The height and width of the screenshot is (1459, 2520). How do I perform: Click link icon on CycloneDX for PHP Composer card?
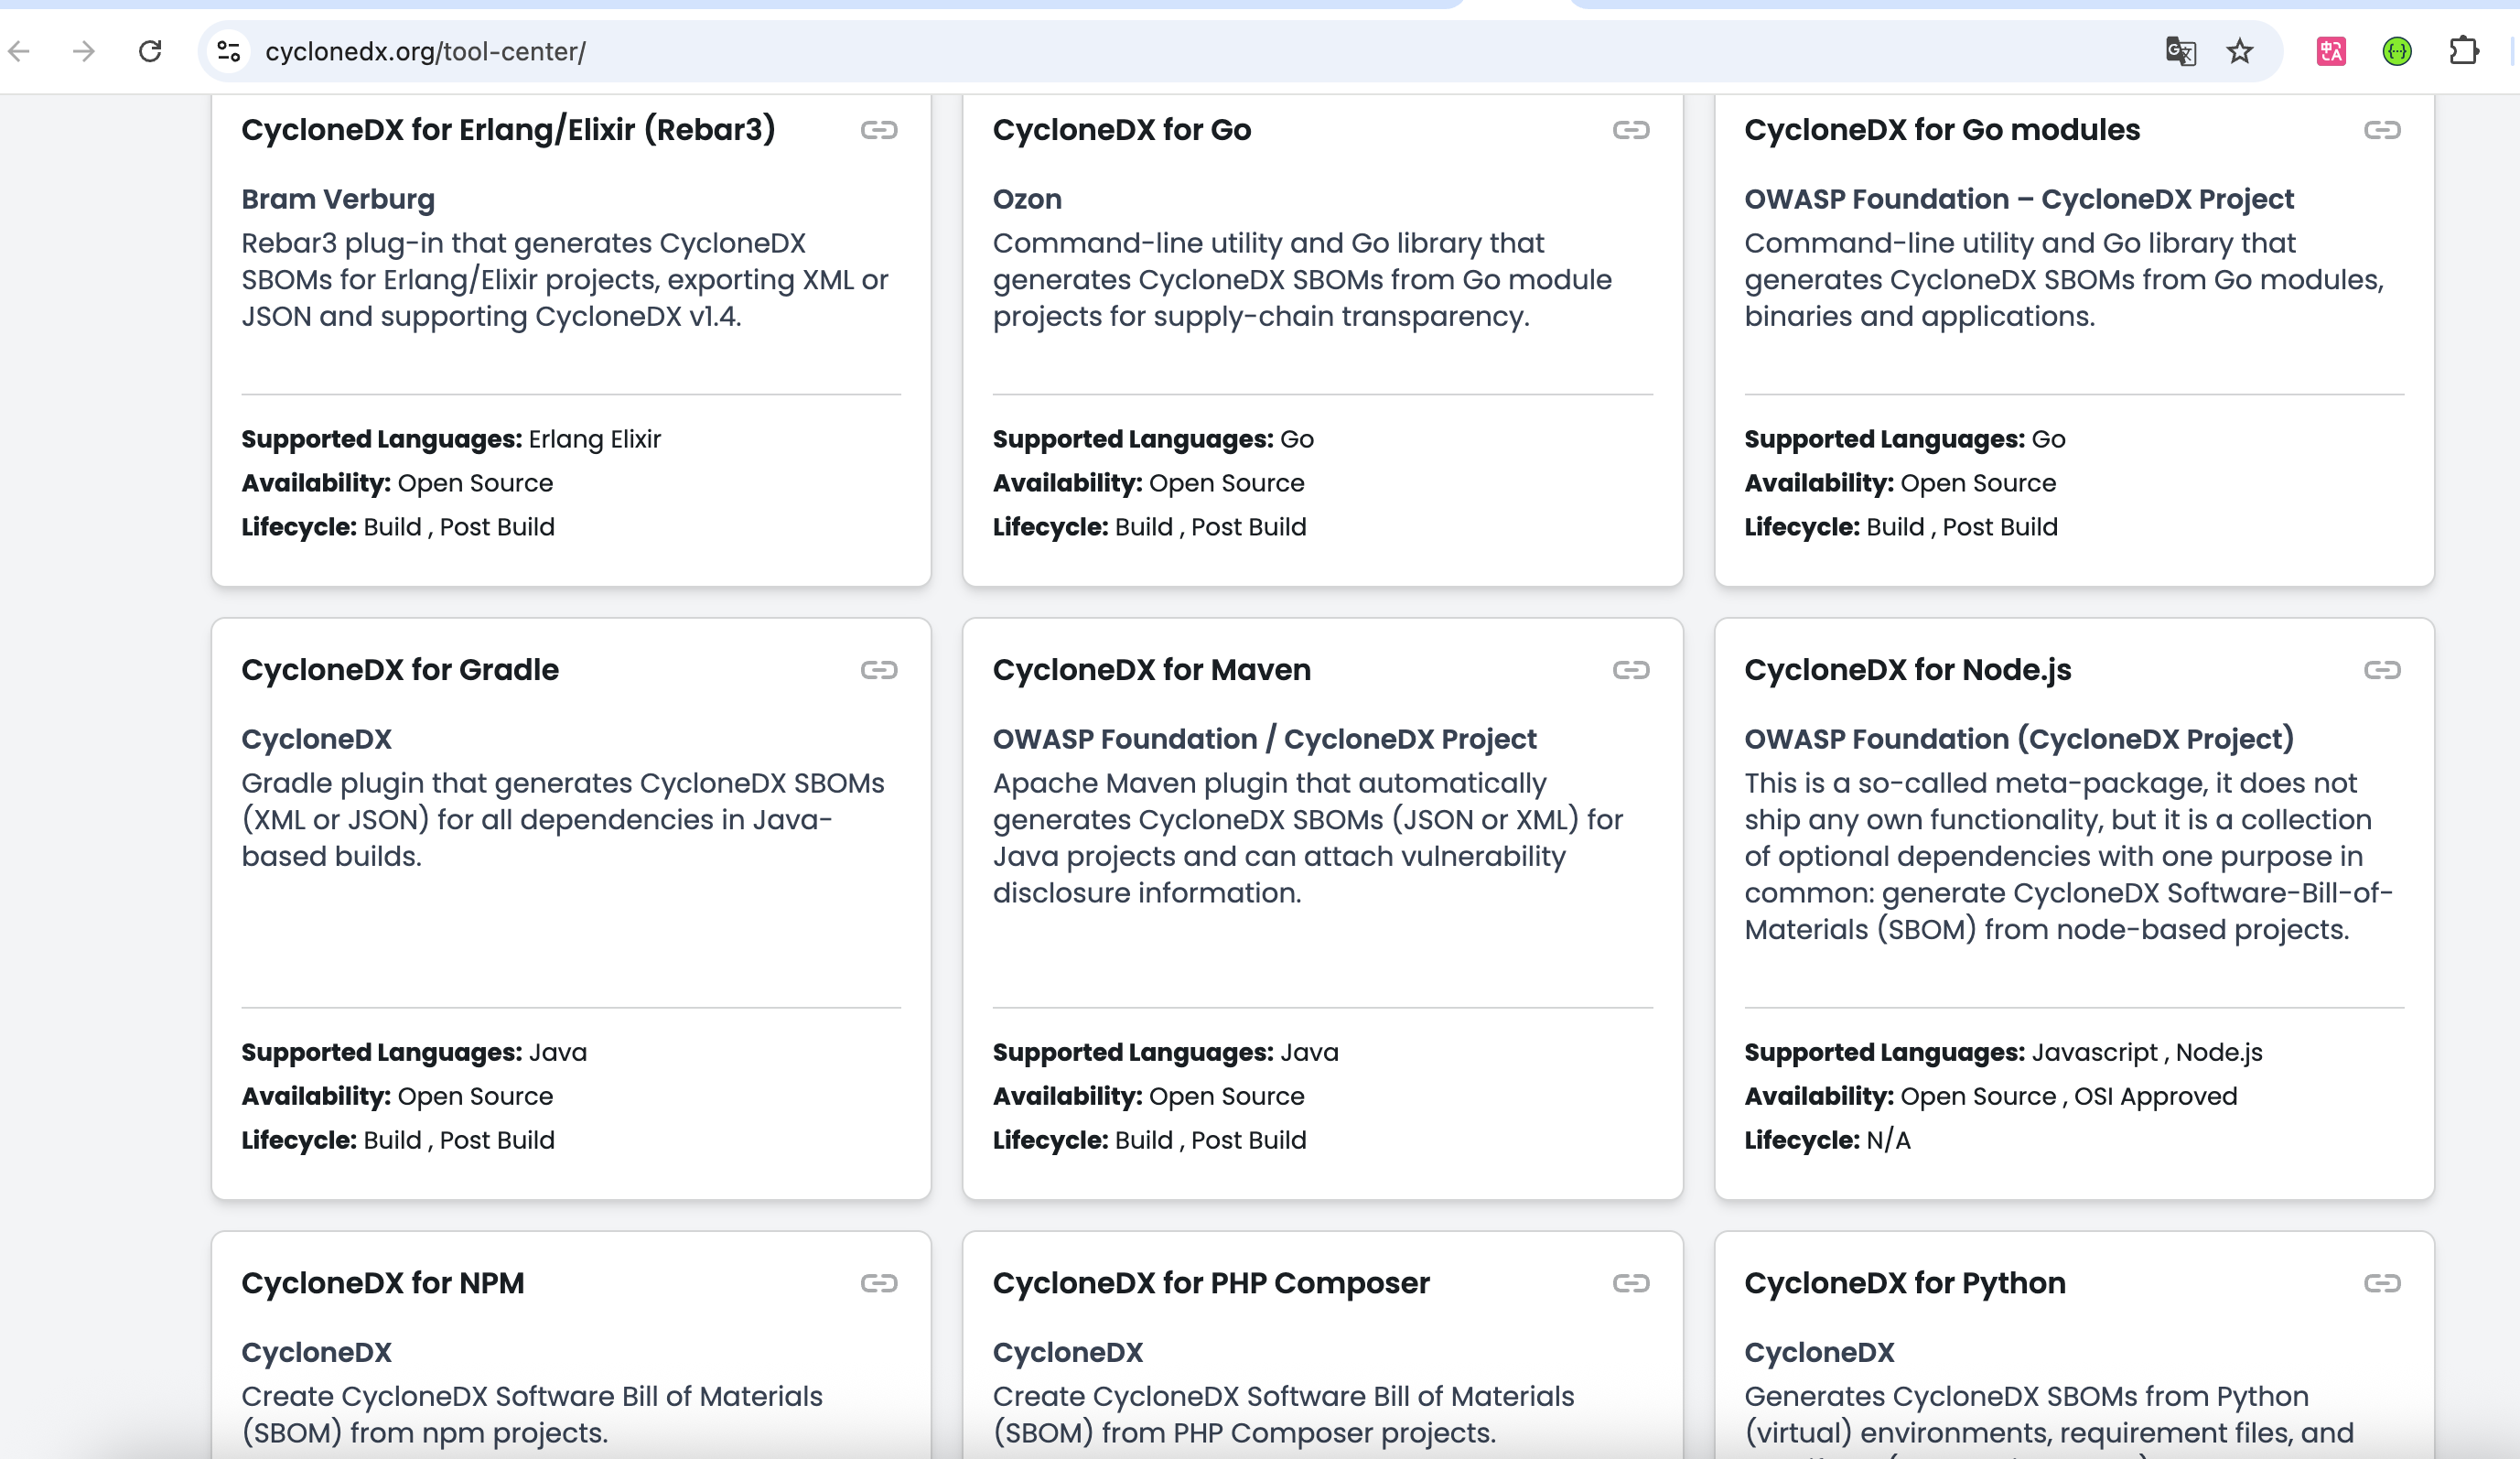[1630, 1283]
